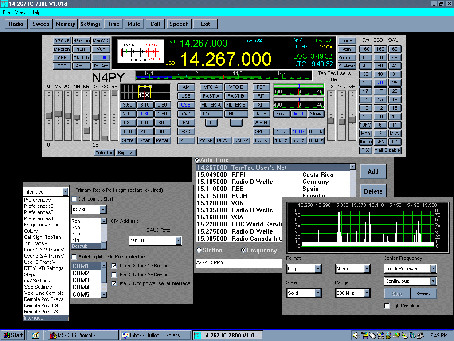The width and height of the screenshot is (454, 341).
Task: Click Add beside the frequency list
Action: coord(373,171)
